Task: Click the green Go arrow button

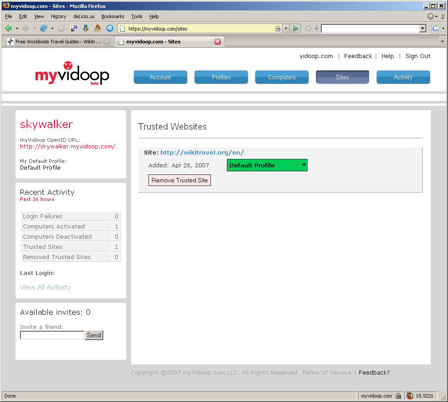Action: click(x=296, y=28)
